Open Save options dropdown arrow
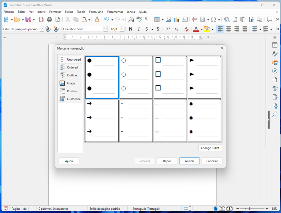This screenshot has width=281, height=213. click(x=34, y=20)
